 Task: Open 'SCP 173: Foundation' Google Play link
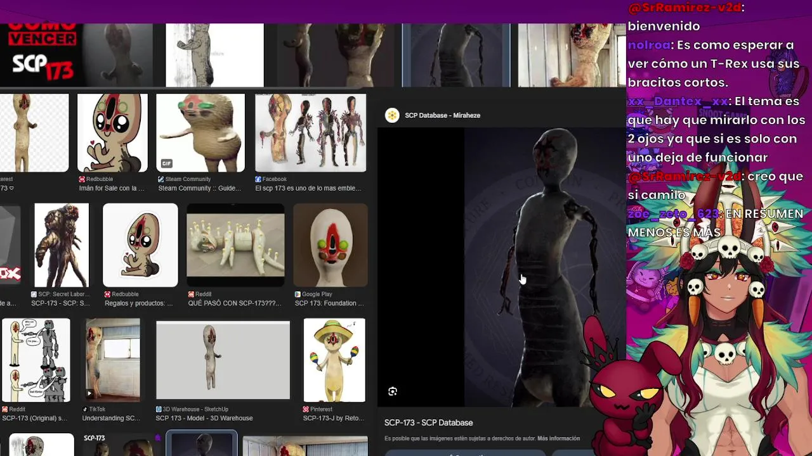pos(329,303)
